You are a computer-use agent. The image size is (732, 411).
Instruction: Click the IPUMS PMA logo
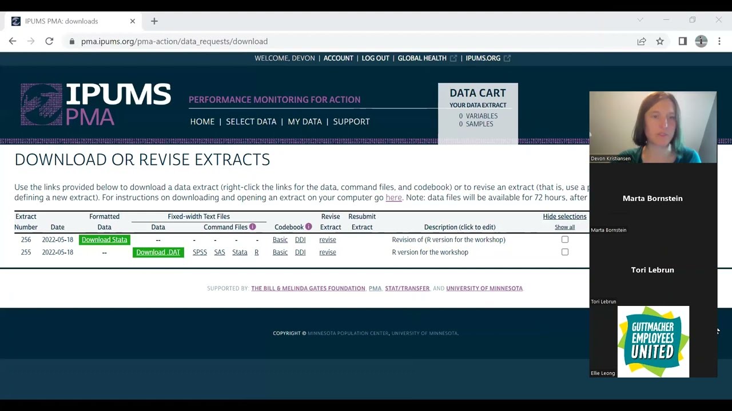coord(96,104)
